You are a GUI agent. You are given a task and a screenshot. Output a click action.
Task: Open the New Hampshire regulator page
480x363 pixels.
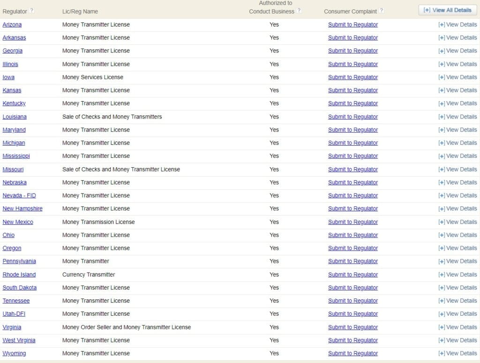(x=22, y=208)
